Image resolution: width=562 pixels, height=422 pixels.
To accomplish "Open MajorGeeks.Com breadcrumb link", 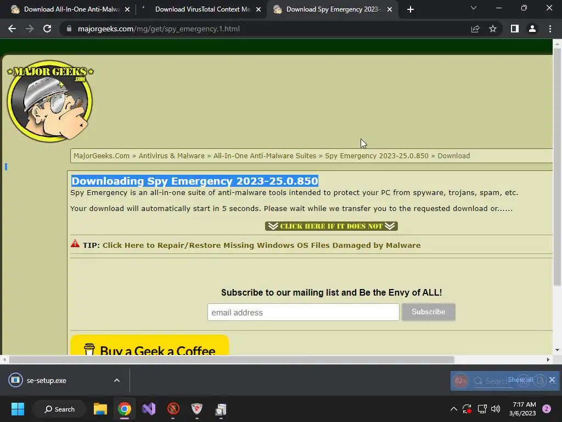I will coord(102,156).
